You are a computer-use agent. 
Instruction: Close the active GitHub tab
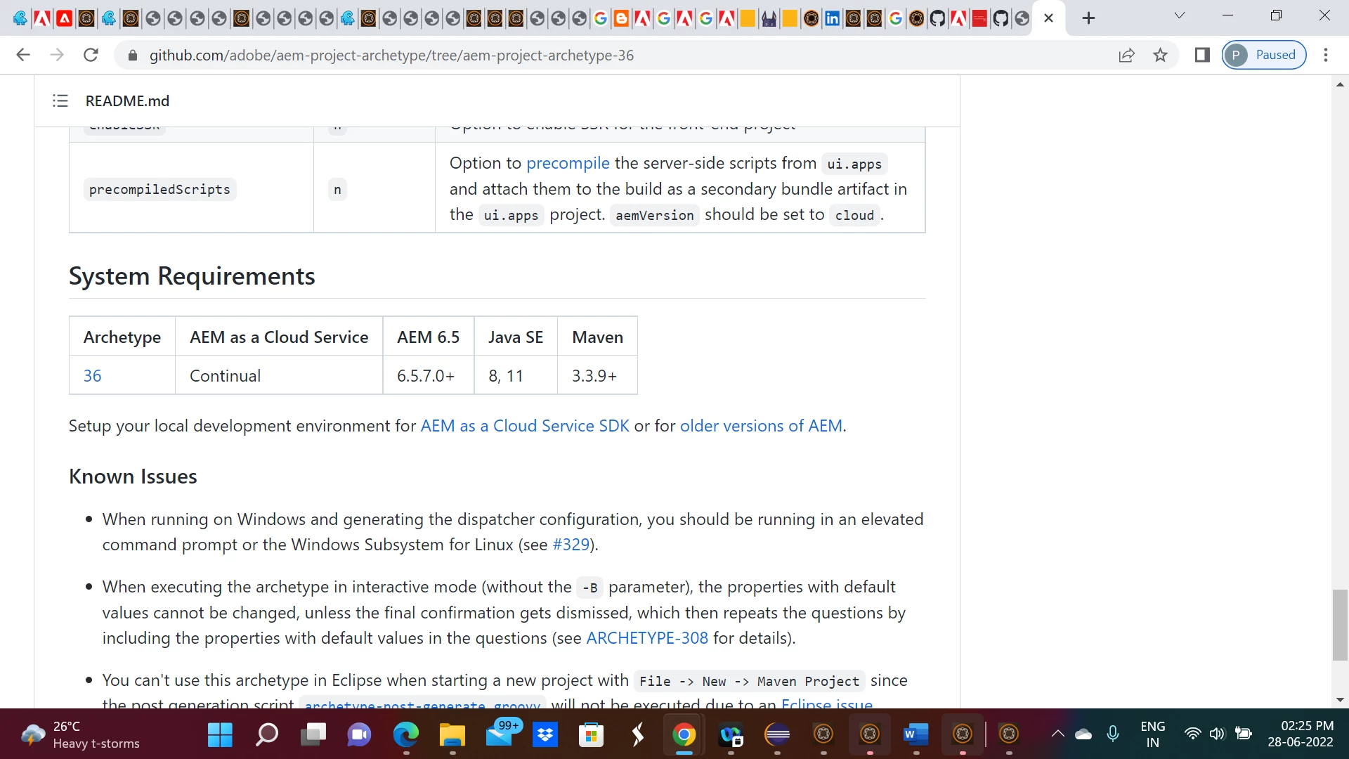click(x=1048, y=18)
